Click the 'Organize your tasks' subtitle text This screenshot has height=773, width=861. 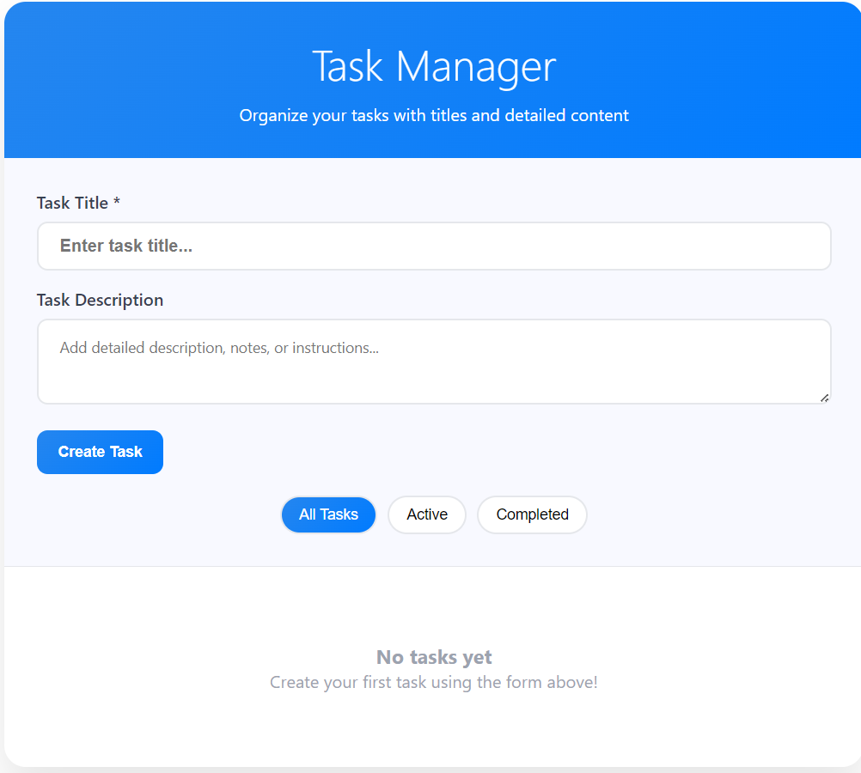433,115
